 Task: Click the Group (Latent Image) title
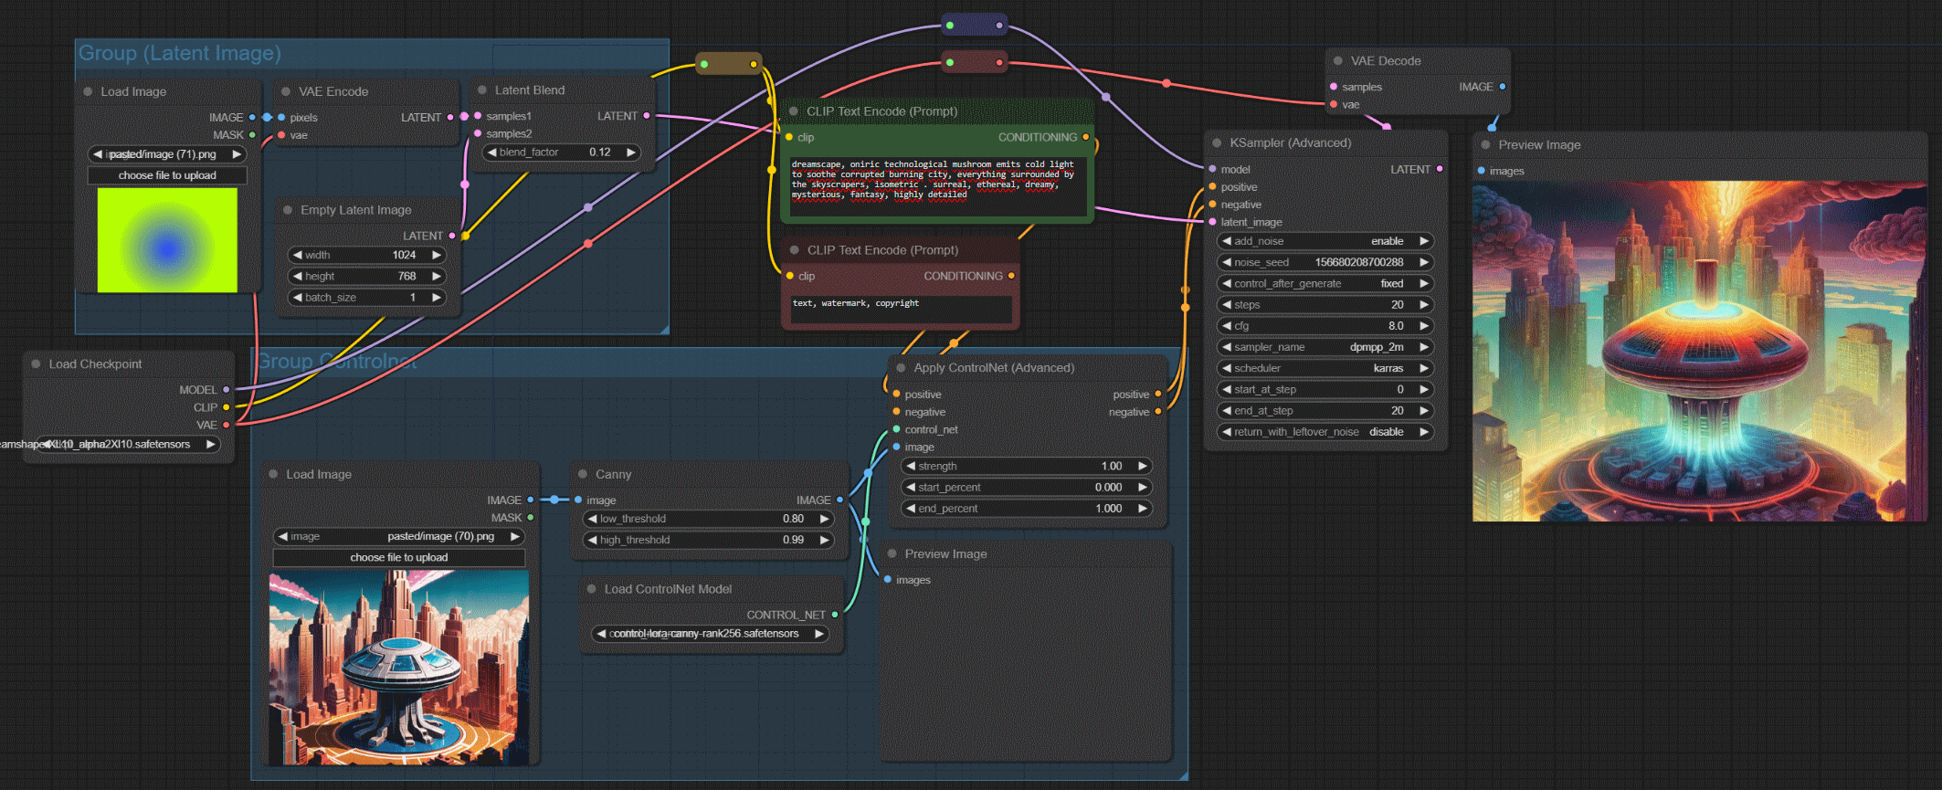[x=180, y=53]
